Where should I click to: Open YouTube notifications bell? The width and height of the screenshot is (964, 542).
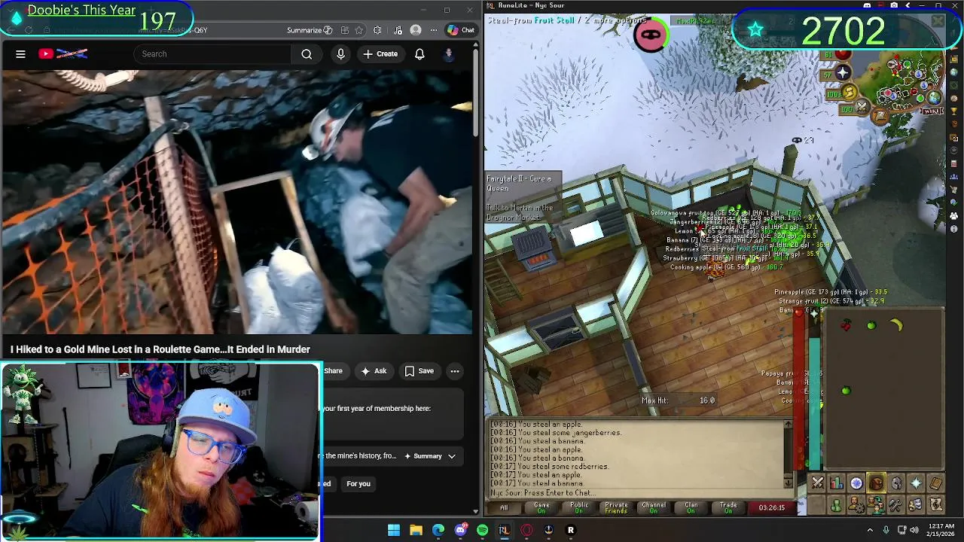[419, 53]
